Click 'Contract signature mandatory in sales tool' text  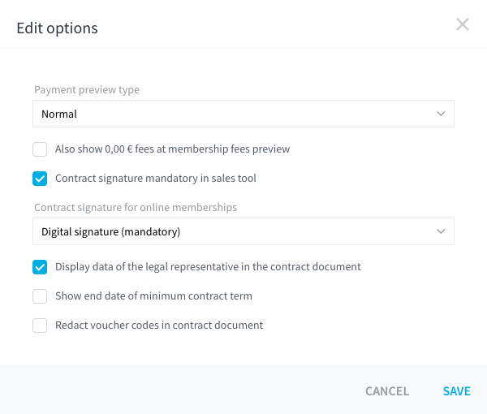click(156, 179)
